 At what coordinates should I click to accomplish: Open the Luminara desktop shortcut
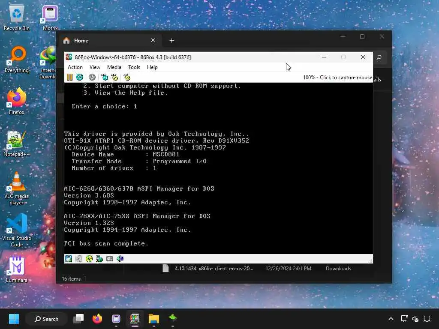coord(17,270)
